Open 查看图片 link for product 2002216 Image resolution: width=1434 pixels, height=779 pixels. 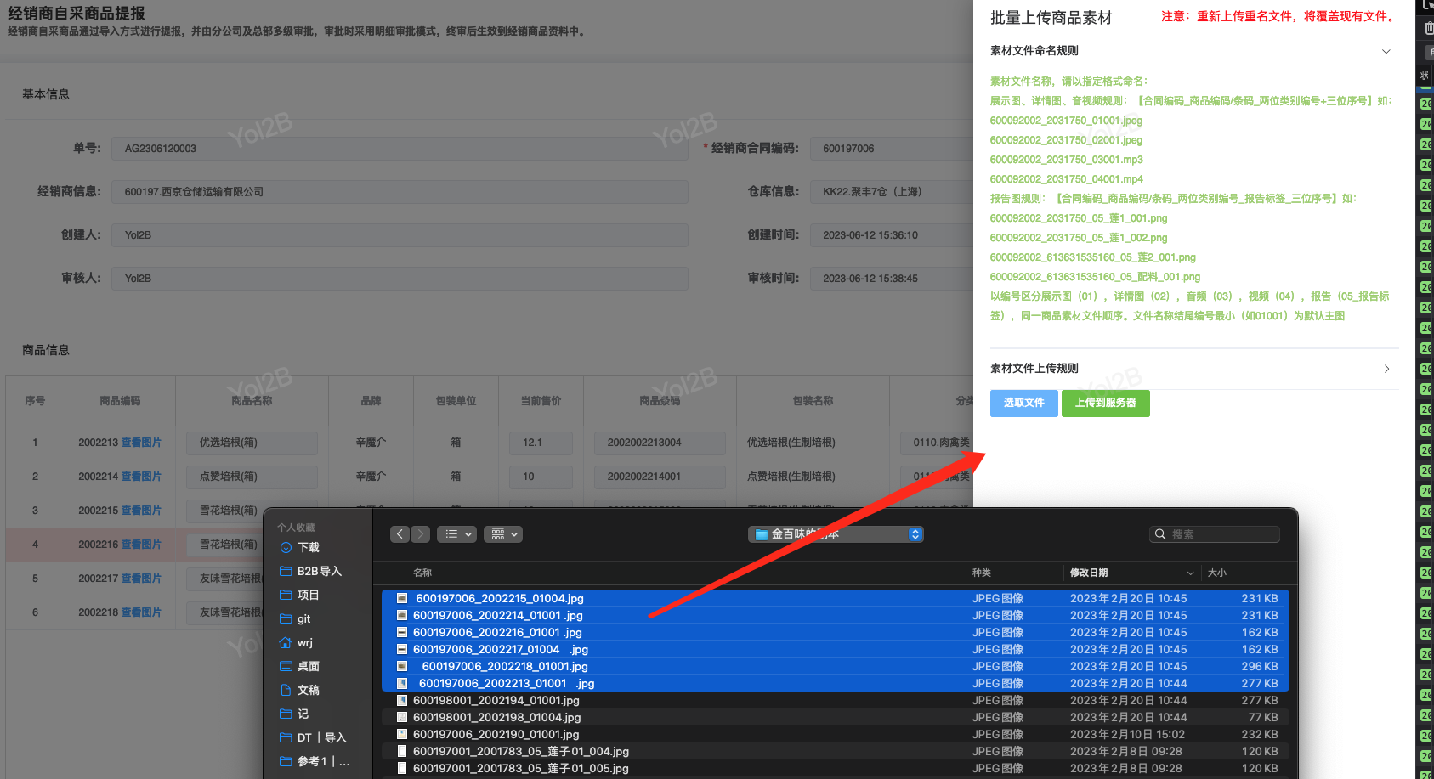pos(141,545)
